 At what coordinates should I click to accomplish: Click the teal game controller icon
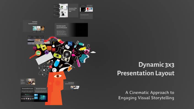(84, 58)
